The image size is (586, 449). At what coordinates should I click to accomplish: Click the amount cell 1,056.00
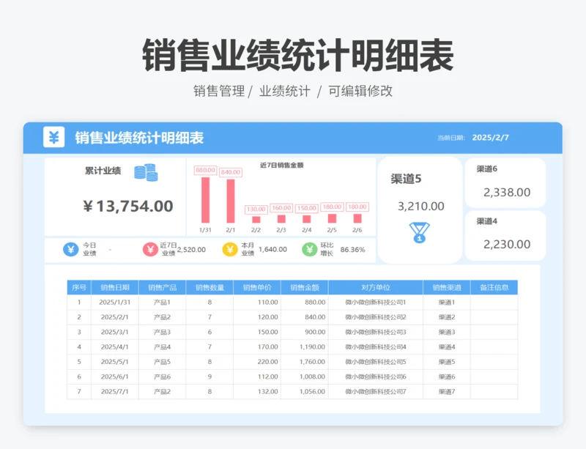coord(305,392)
